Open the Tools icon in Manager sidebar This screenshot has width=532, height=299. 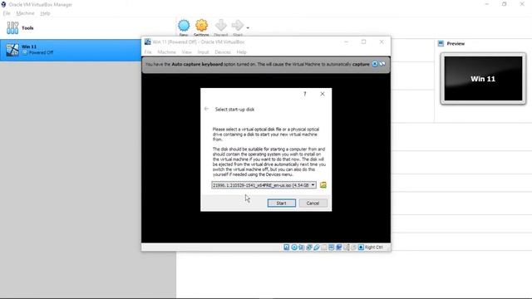[x=12, y=27]
